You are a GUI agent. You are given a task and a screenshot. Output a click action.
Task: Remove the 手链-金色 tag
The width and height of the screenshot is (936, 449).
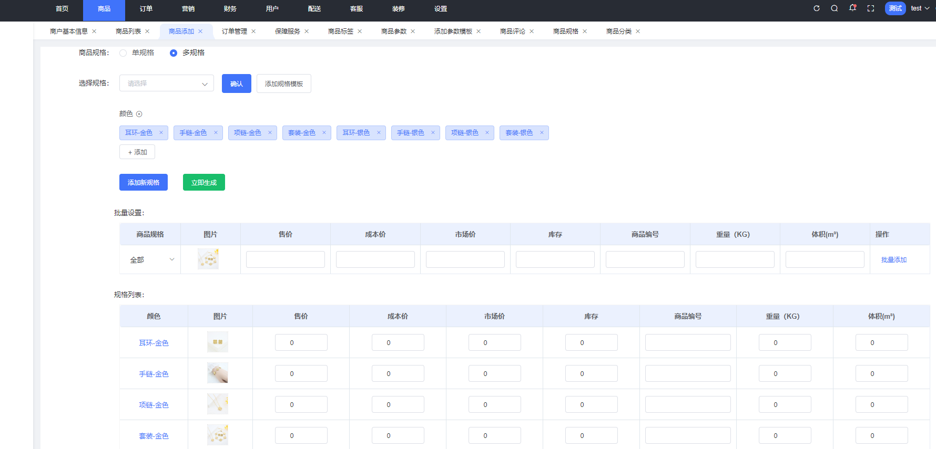click(216, 133)
